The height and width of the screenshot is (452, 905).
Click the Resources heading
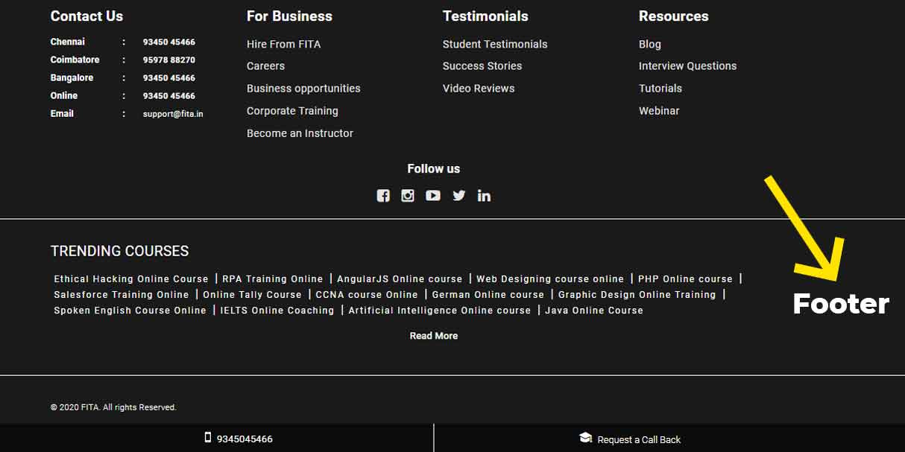click(674, 16)
